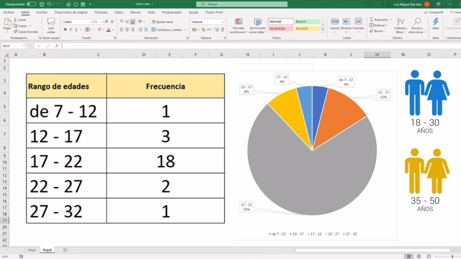This screenshot has width=461, height=259.
Task: Expand the Calibri font name dropdown
Action: point(91,22)
